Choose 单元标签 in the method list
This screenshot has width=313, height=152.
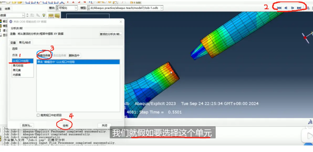tap(18, 66)
